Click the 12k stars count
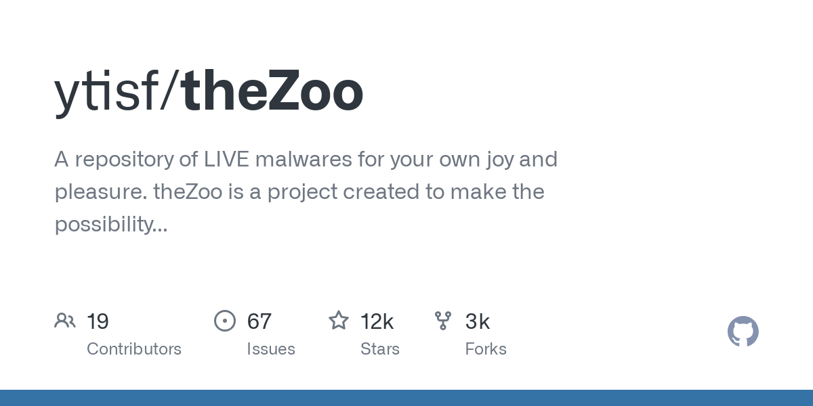This screenshot has height=406, width=813. coord(377,321)
